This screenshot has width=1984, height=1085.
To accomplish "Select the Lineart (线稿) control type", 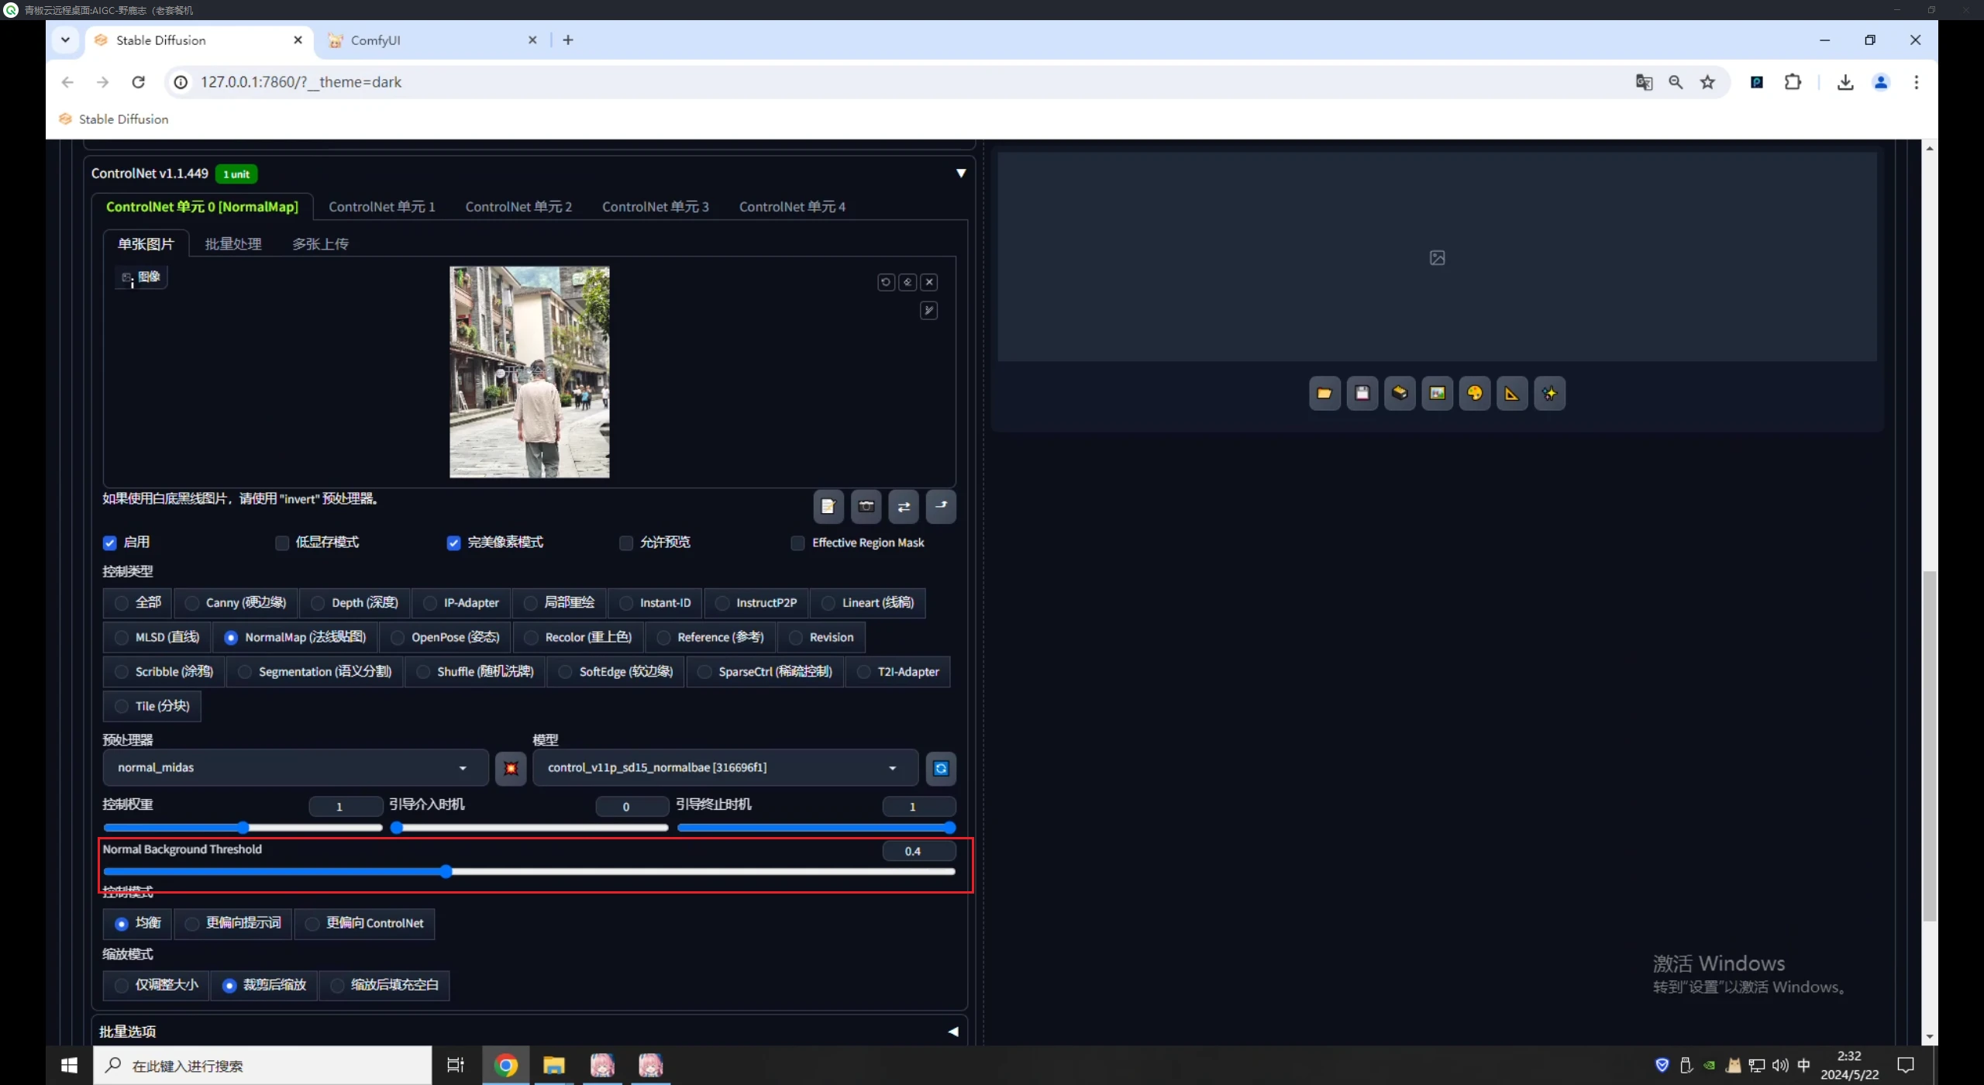I will click(x=868, y=603).
